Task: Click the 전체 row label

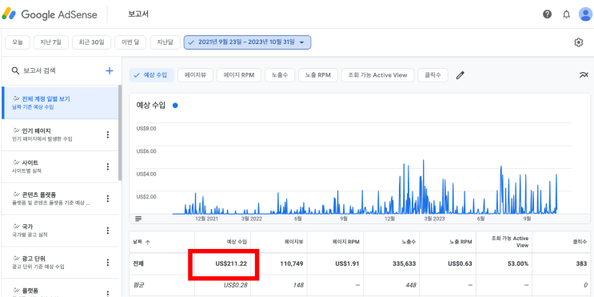Action: 138,263
